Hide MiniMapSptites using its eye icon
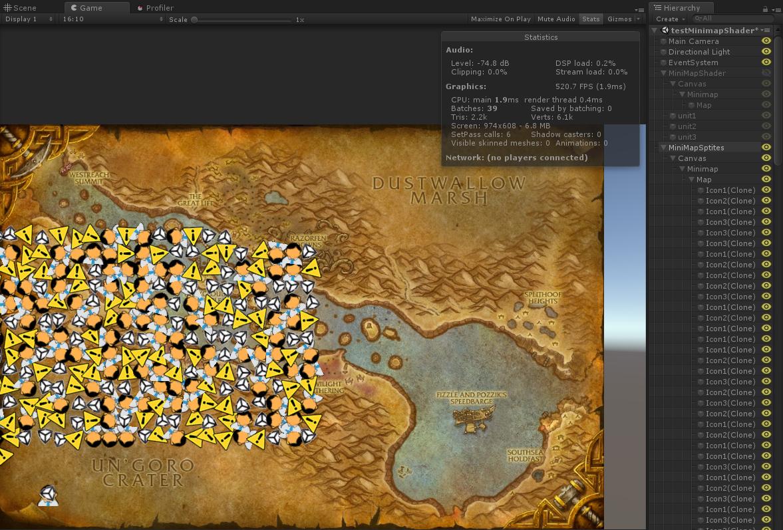 [766, 147]
